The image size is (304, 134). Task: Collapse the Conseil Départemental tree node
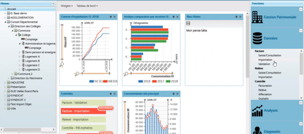coord(5,22)
